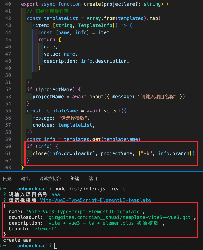Screen dimensions: 203x250
Task: Click terminal answer 'aaa' after 请输入项目名称
Action: pyautogui.click(x=56, y=195)
